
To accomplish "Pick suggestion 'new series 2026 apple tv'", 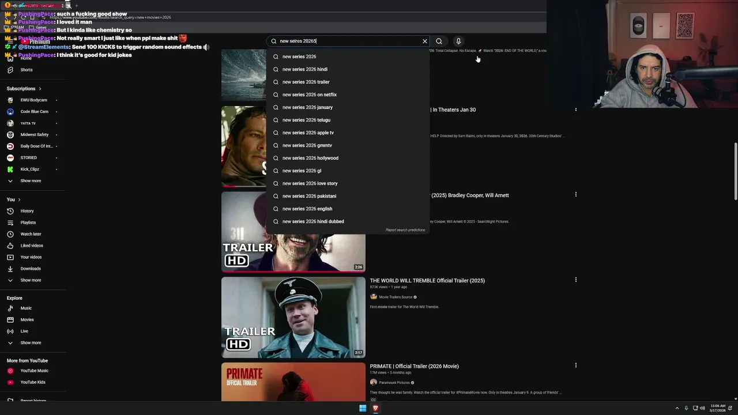I will point(348,133).
